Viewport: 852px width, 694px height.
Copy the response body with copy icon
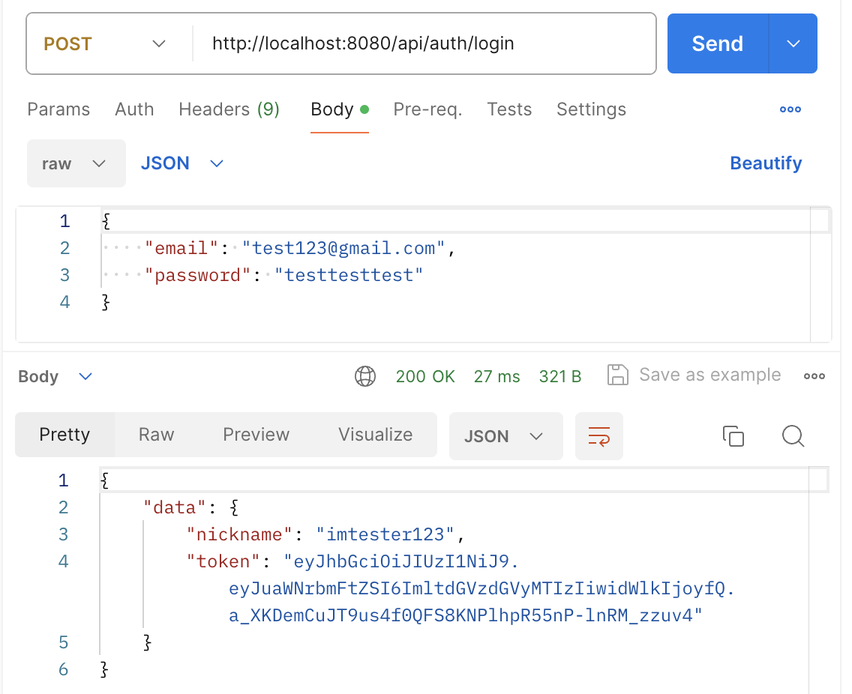click(x=733, y=435)
